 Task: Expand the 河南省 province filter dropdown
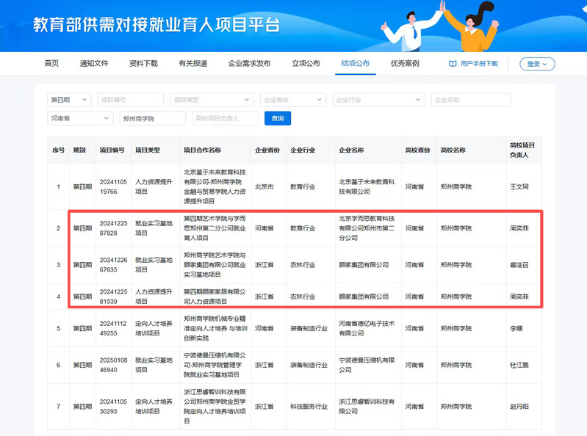click(80, 118)
